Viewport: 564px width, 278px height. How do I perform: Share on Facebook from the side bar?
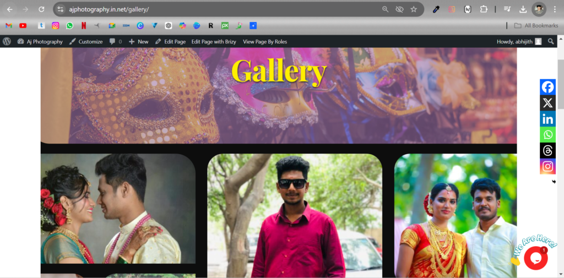[547, 87]
